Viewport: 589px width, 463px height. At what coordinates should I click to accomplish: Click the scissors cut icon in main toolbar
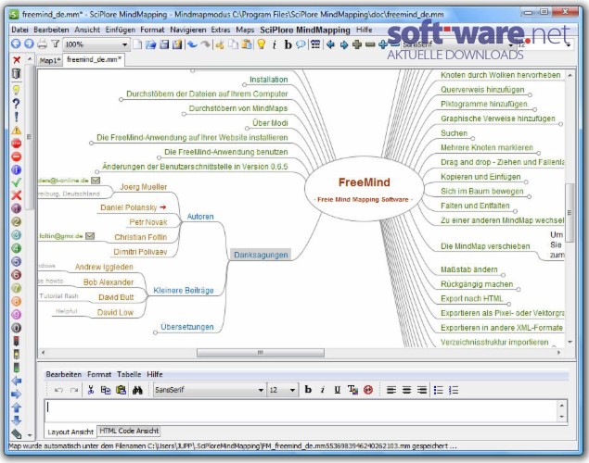[220, 44]
